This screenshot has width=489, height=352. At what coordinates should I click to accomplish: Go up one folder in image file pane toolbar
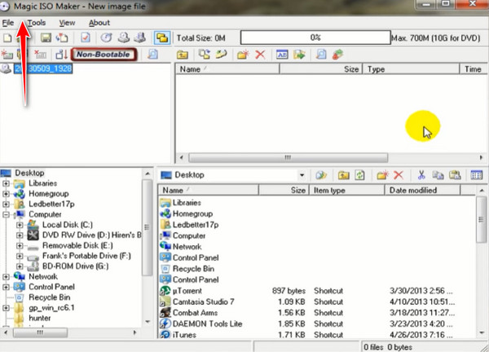(183, 55)
